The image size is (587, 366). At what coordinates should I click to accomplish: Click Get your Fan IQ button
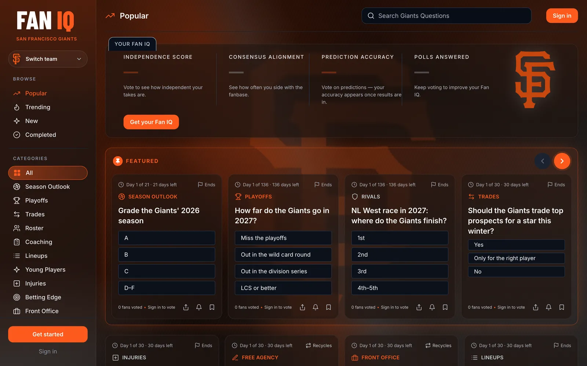[151, 122]
